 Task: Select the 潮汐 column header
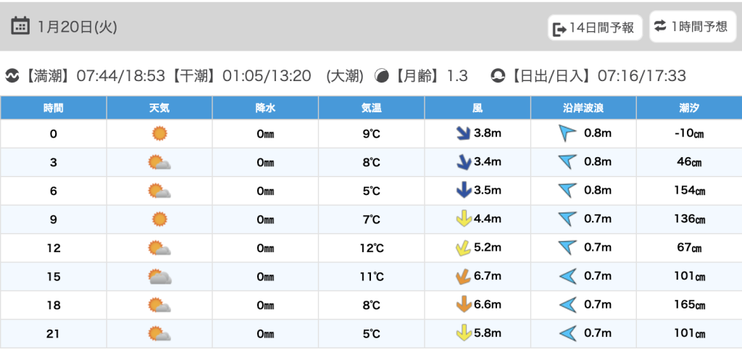coord(689,108)
